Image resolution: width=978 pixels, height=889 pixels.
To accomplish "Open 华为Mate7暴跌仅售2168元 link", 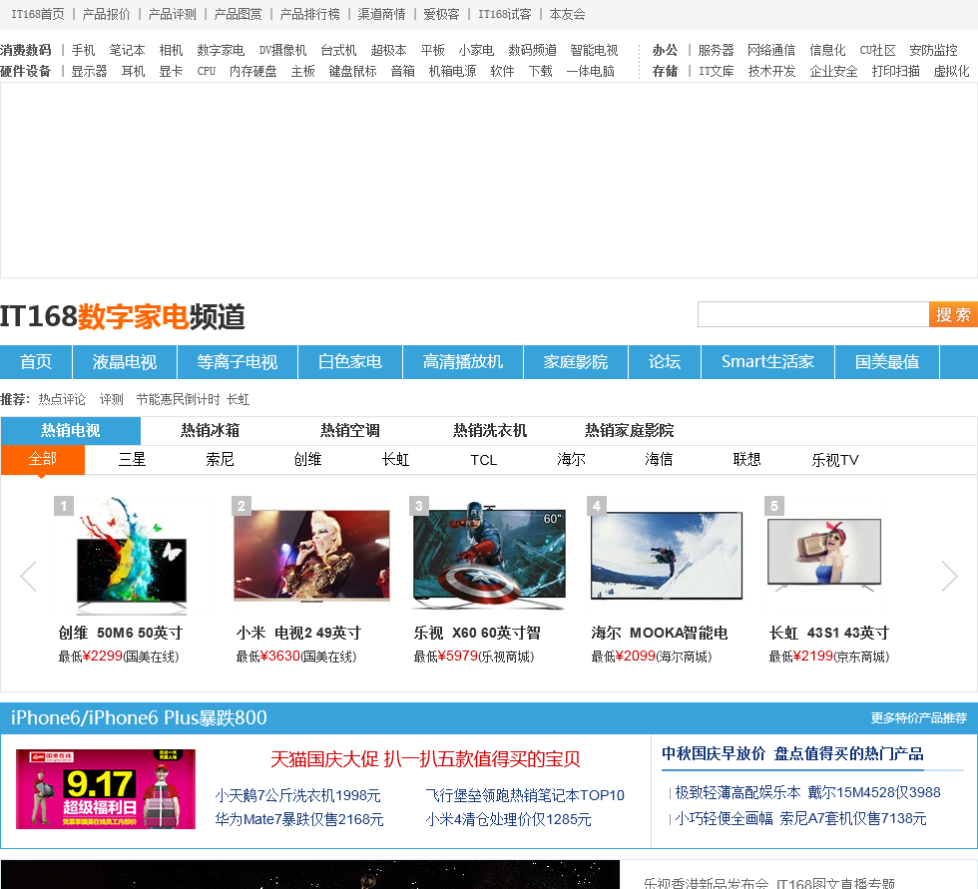I will point(299,819).
